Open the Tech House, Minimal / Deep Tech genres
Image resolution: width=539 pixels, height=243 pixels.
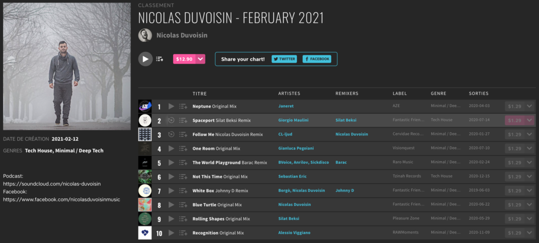(64, 151)
